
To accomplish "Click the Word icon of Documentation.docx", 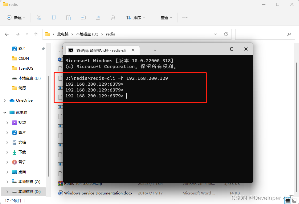I will [60, 193].
